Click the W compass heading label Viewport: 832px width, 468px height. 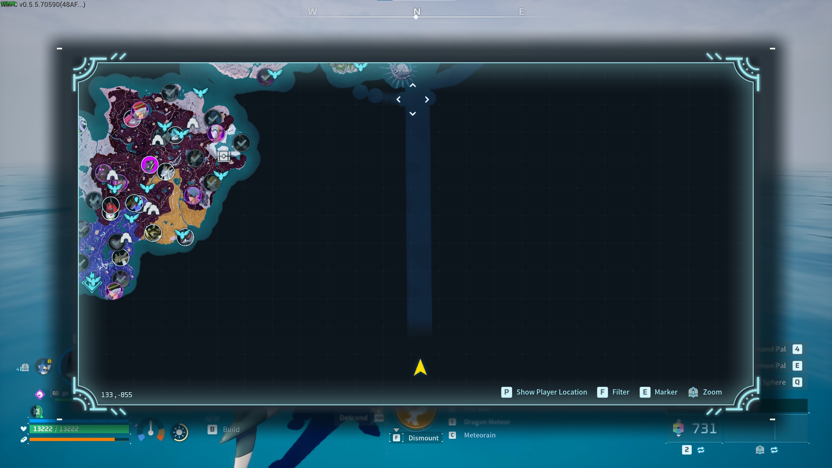pos(312,12)
